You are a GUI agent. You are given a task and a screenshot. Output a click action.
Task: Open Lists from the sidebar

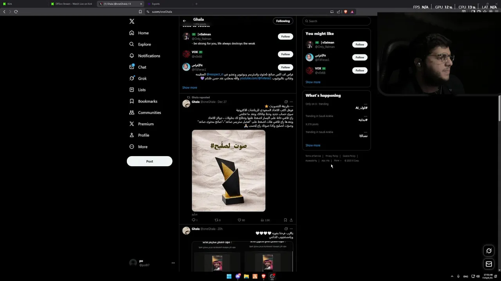pyautogui.click(x=137, y=90)
